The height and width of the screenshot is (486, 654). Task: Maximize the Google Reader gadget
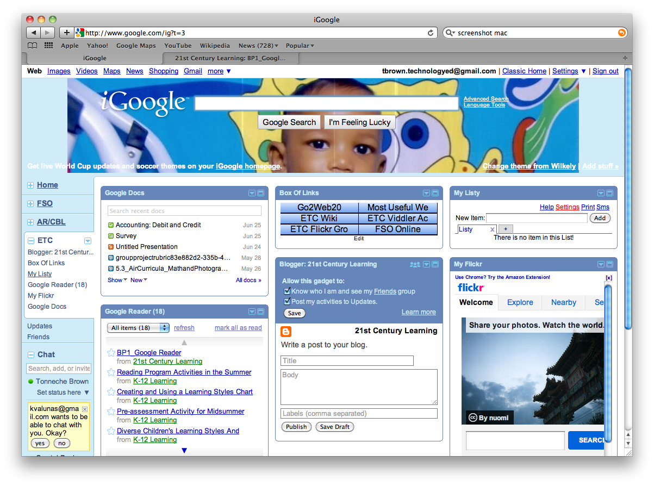(x=260, y=311)
